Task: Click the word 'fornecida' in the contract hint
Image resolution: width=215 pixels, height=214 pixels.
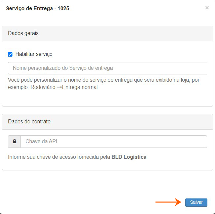Action: pyautogui.click(x=87, y=157)
